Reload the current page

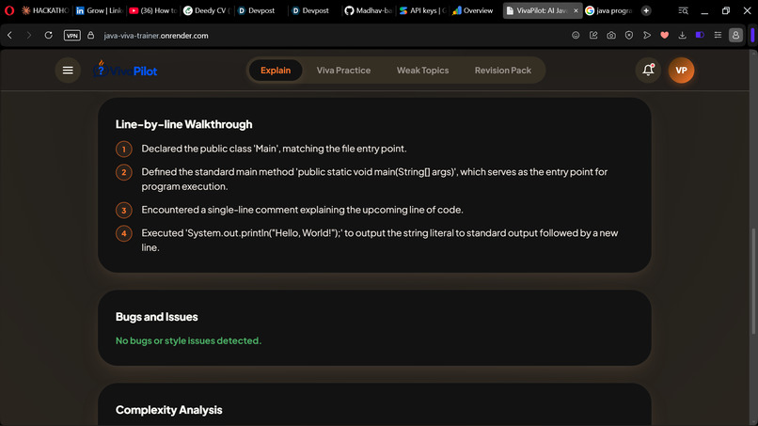(48, 36)
